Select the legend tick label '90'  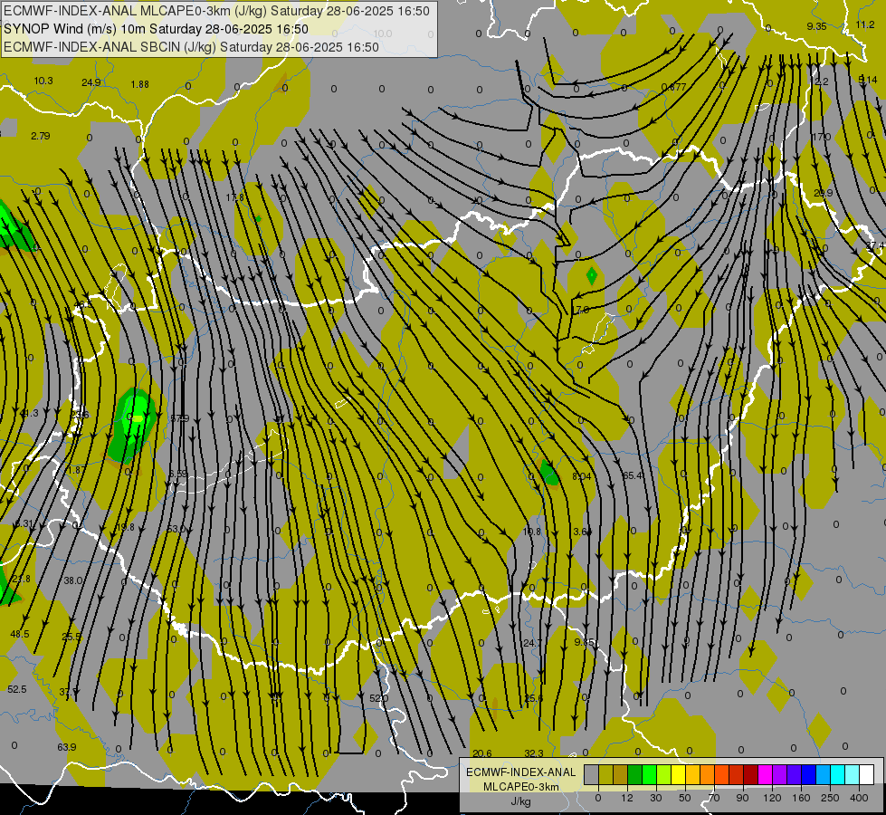tap(742, 798)
